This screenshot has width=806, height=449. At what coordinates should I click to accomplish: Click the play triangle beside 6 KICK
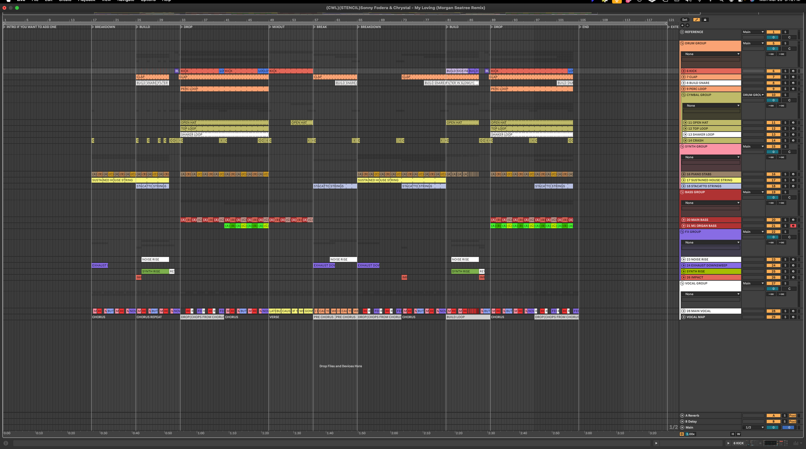729,443
